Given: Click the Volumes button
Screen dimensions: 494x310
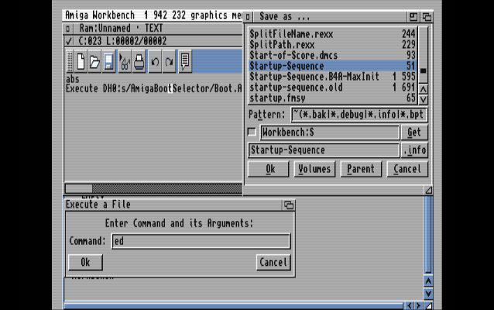Looking at the screenshot, I should pos(314,169).
